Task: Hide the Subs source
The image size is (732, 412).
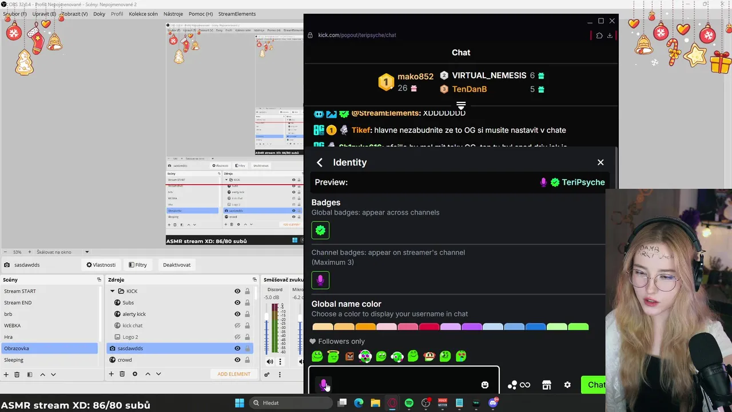Action: tap(237, 303)
